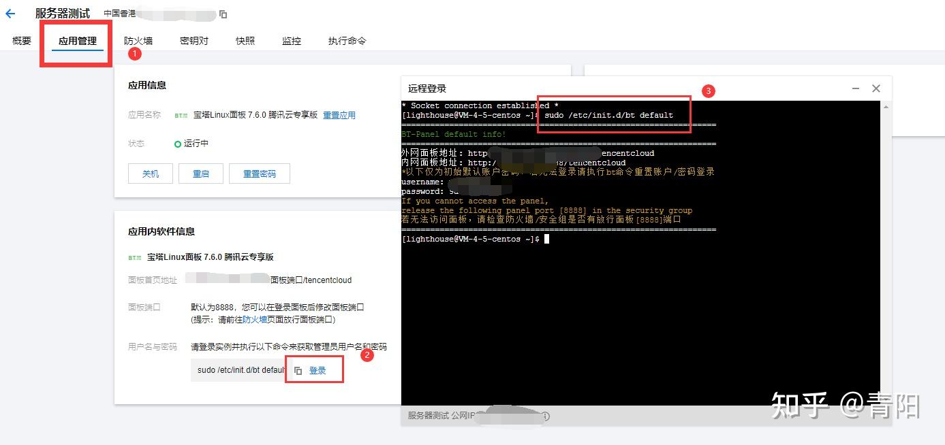Click the 面板首页地址 field label
The image size is (945, 445).
(x=153, y=280)
